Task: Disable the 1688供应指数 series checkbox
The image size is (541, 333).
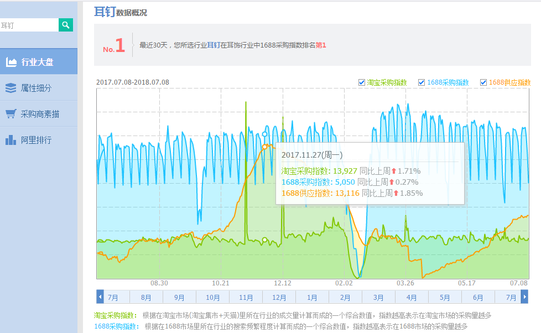Action: click(x=483, y=82)
